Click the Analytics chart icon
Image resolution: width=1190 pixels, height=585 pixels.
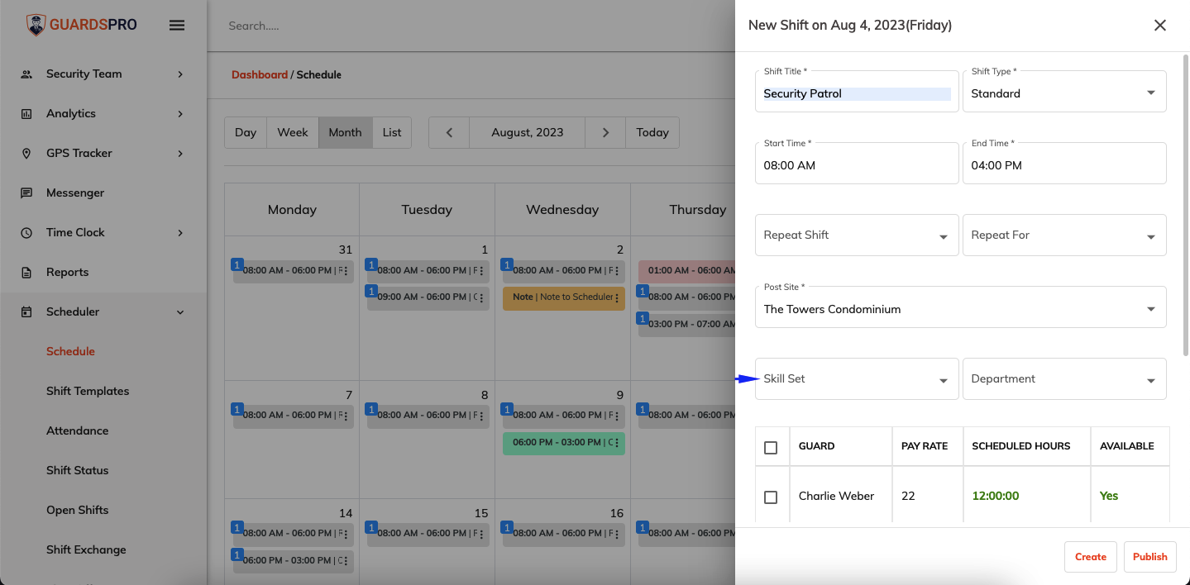point(26,113)
